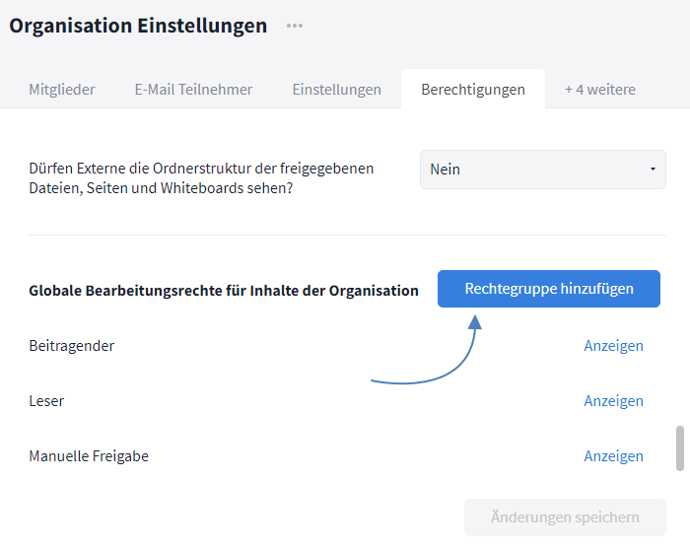The width and height of the screenshot is (690, 549).
Task: Go to the Einstellungen tab
Action: coord(337,90)
